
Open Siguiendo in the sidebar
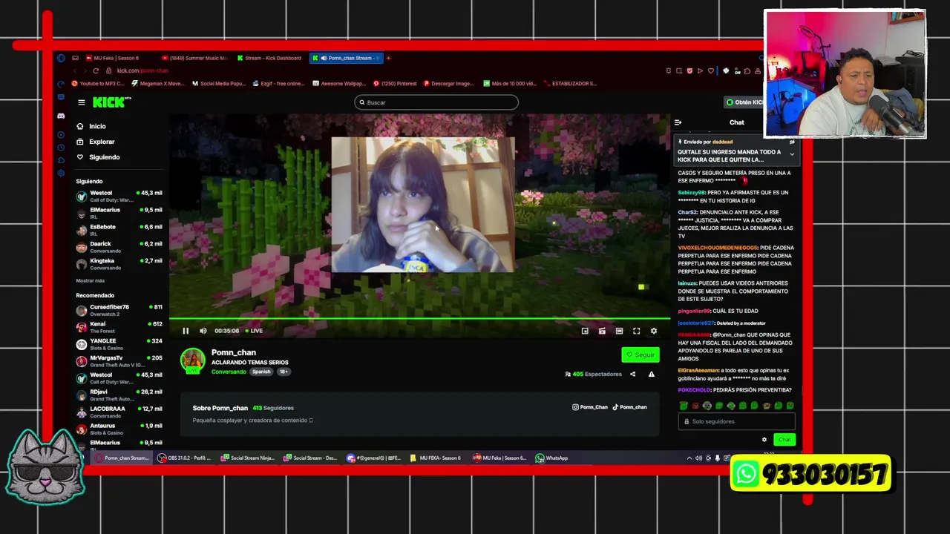point(104,157)
